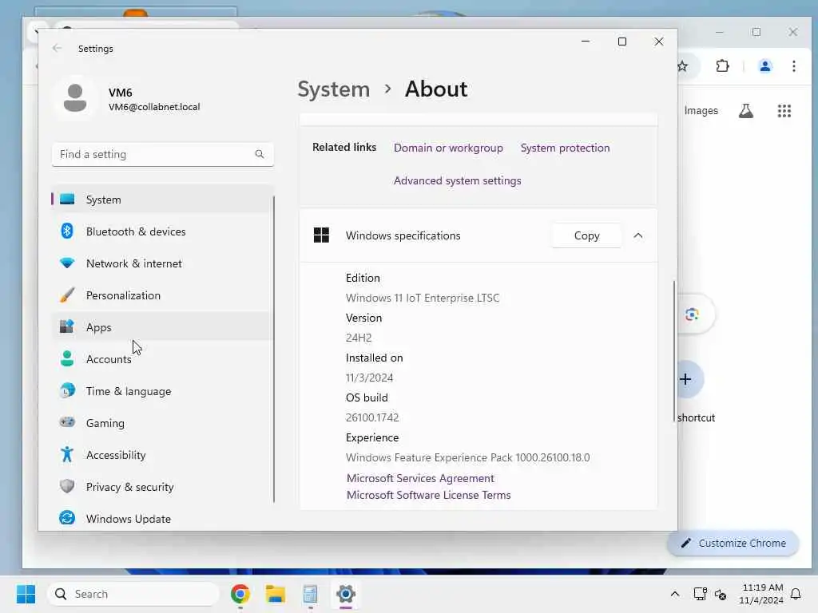Open Calculator from the taskbar
Image resolution: width=818 pixels, height=613 pixels.
[311, 594]
